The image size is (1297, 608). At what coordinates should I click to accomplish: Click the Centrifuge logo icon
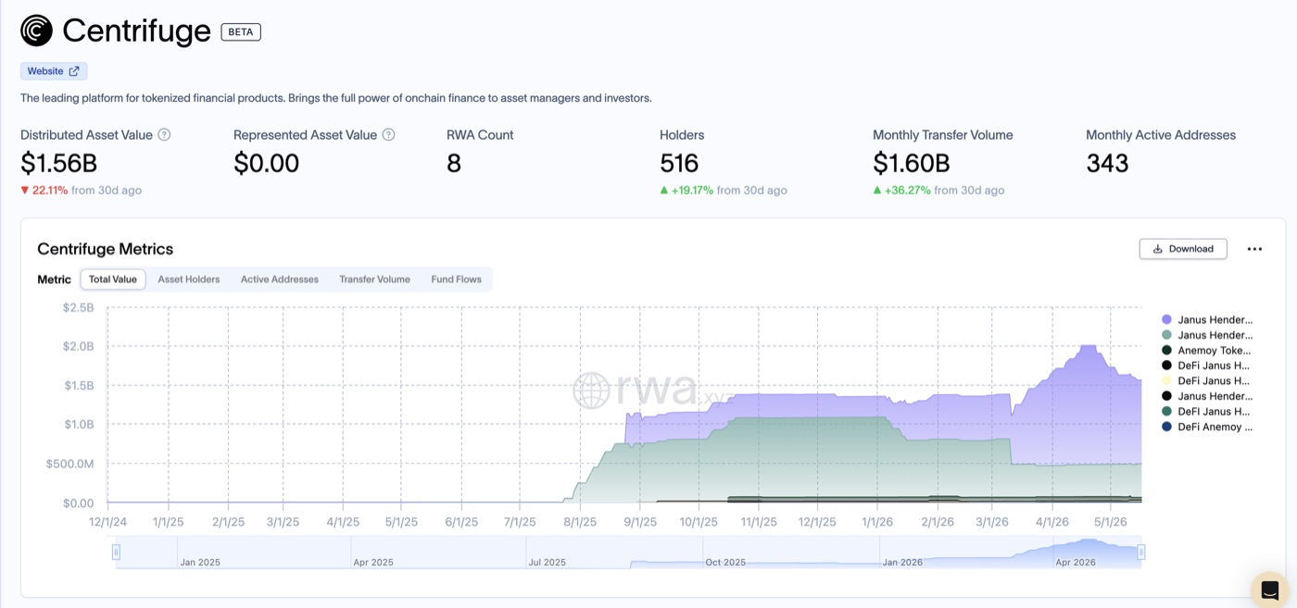(37, 31)
